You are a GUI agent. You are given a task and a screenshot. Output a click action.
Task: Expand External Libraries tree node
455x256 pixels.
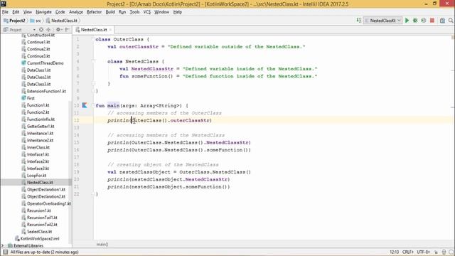pyautogui.click(x=3, y=245)
